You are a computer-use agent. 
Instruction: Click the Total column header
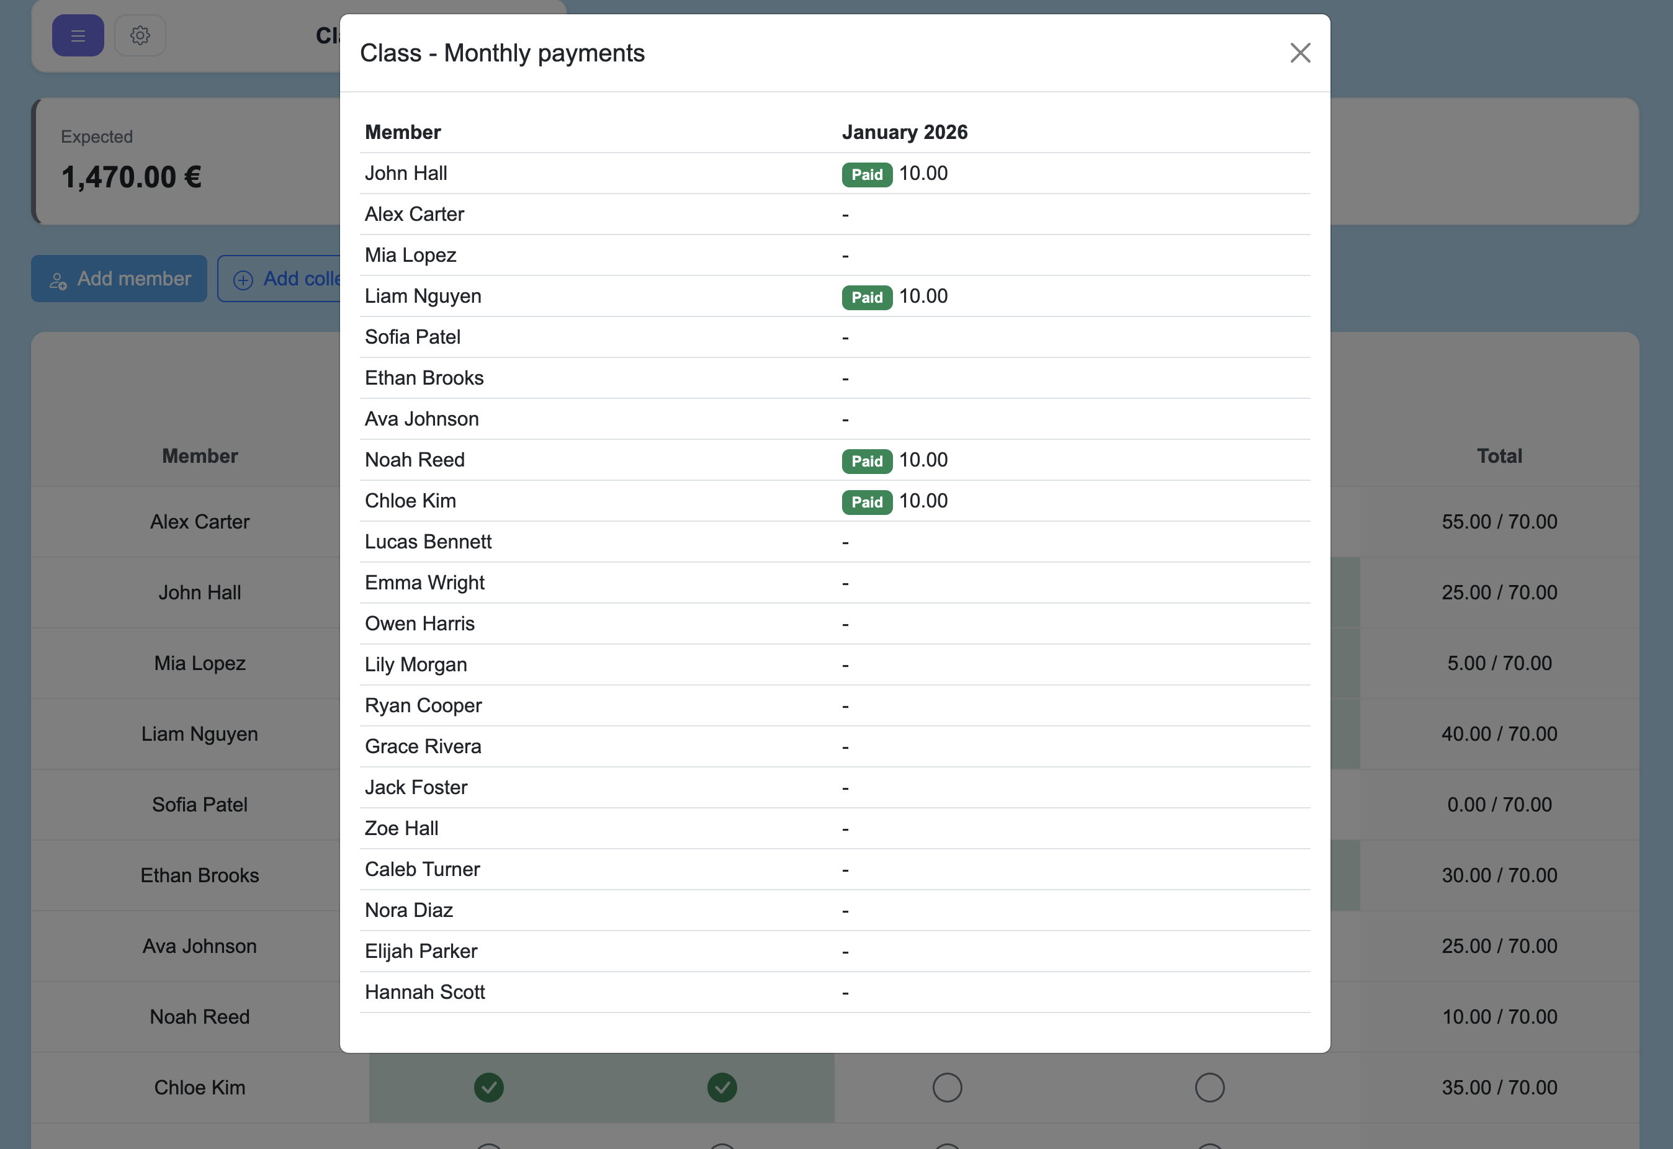1499,456
